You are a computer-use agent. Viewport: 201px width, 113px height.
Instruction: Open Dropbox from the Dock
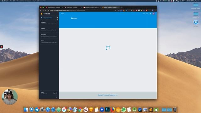pyautogui.click(x=31, y=110)
